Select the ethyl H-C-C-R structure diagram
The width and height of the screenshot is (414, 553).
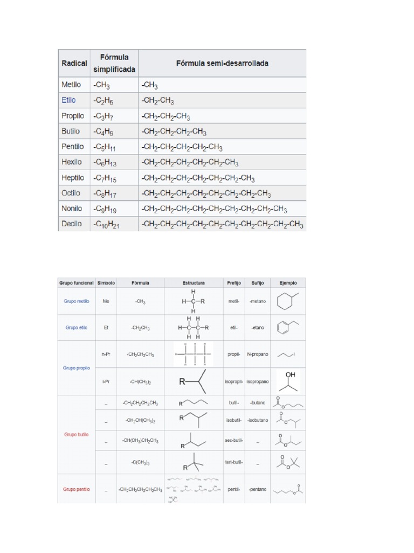(x=194, y=327)
